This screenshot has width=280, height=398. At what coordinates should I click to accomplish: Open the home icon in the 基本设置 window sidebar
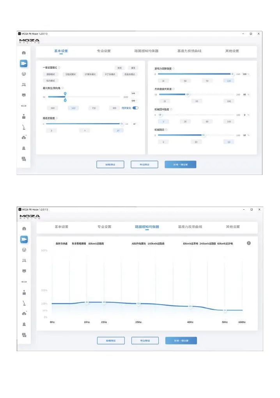coord(24,53)
